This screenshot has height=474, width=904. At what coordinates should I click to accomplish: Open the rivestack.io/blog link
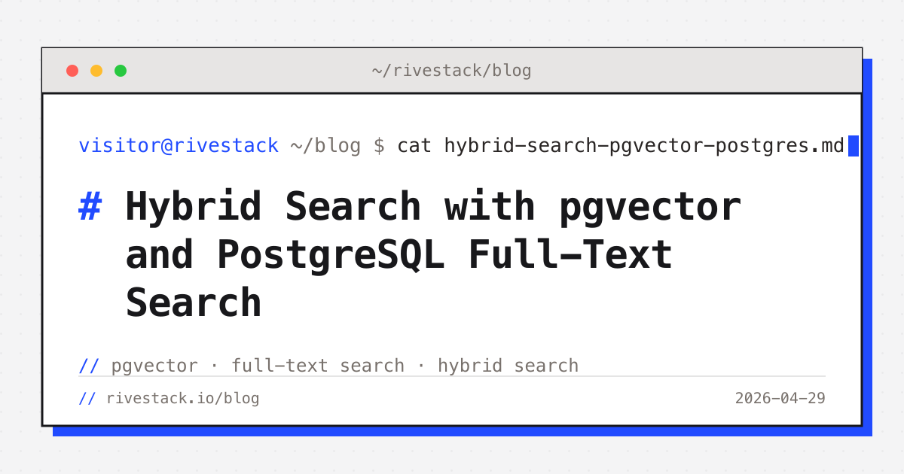point(183,398)
